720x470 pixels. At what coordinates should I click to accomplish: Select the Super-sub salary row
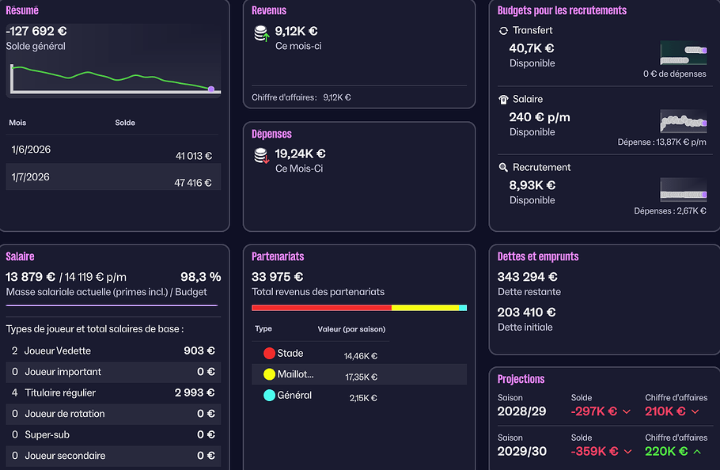pyautogui.click(x=113, y=434)
